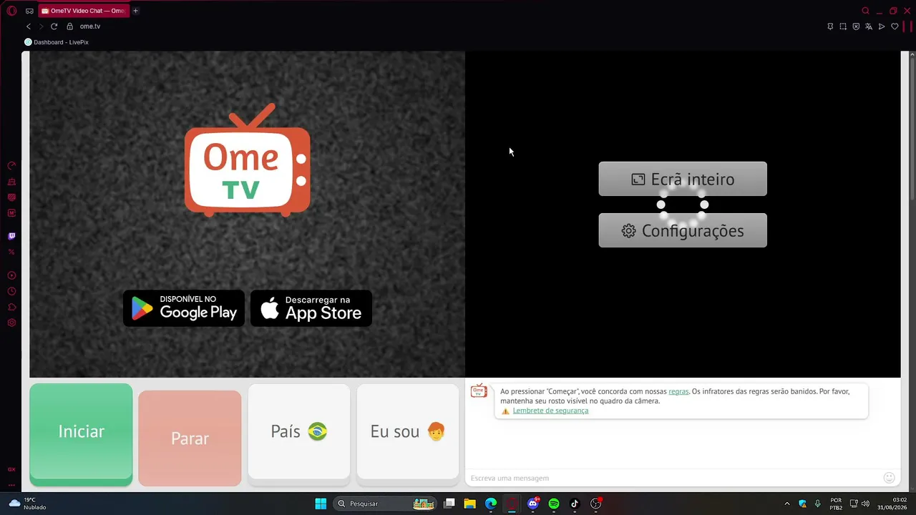Open the App Store download badge
Viewport: 916px width, 515px height.
click(311, 308)
